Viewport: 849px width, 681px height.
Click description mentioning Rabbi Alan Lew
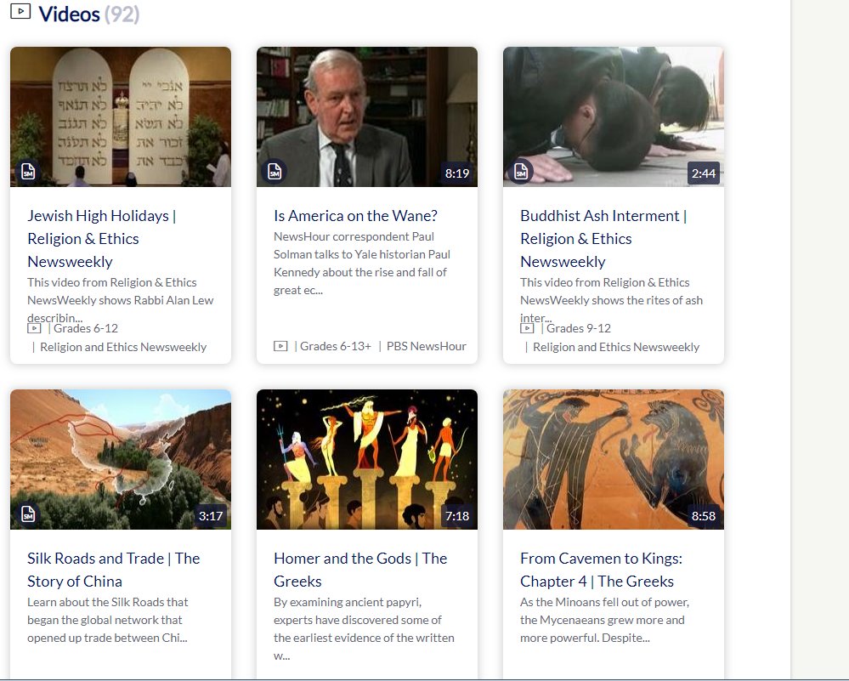click(x=120, y=299)
